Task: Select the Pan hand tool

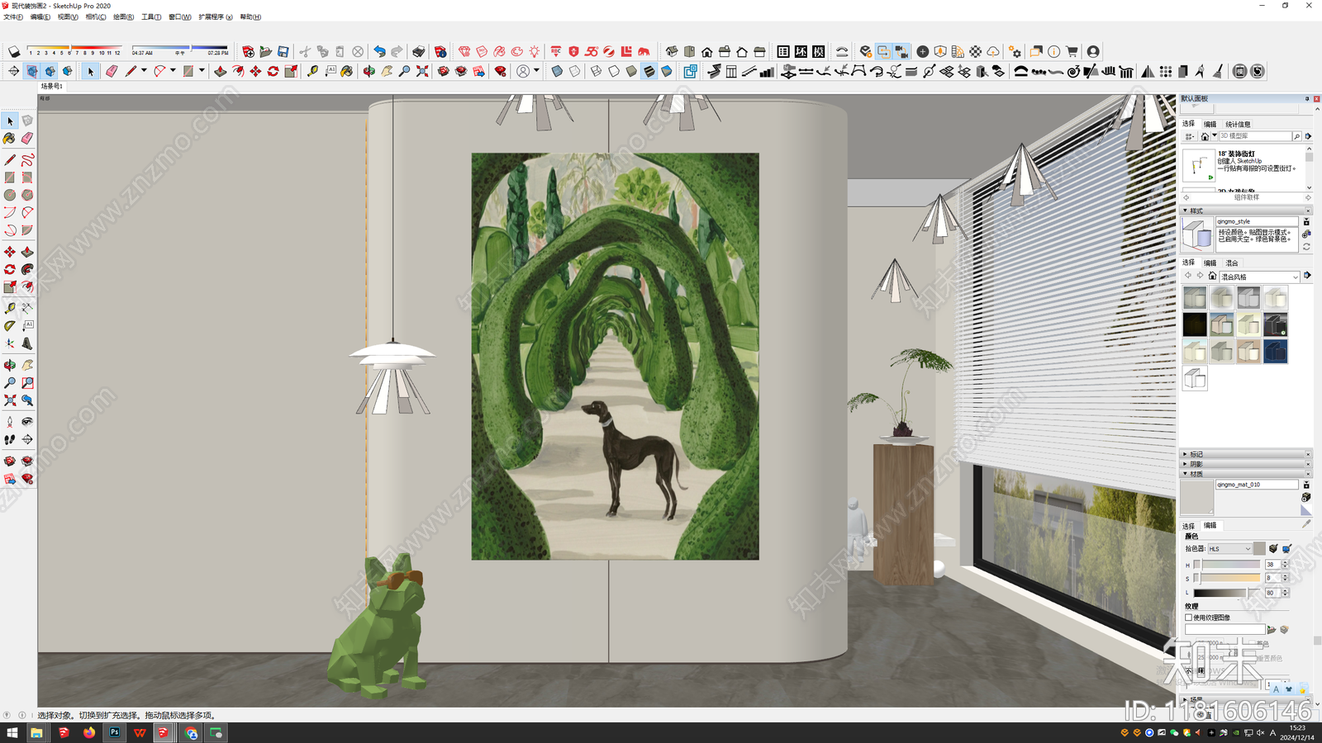Action: (387, 72)
